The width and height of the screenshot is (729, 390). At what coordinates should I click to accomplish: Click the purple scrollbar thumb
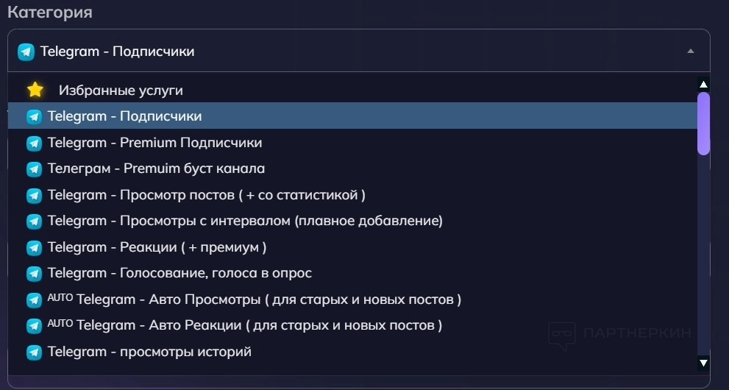click(x=703, y=123)
